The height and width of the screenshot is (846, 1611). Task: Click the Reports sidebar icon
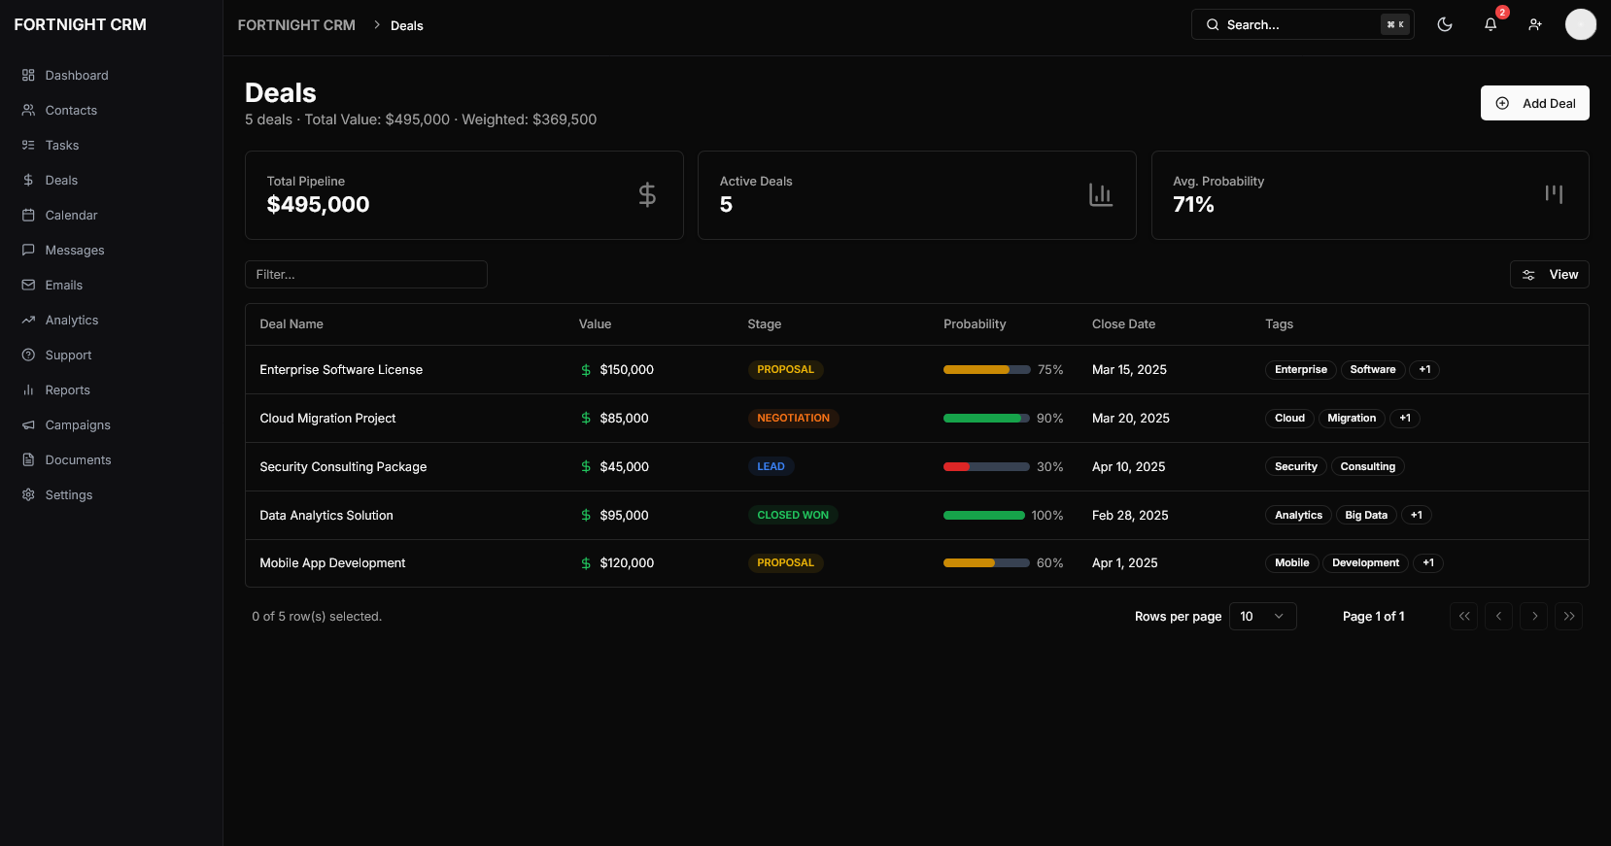pyautogui.click(x=28, y=389)
